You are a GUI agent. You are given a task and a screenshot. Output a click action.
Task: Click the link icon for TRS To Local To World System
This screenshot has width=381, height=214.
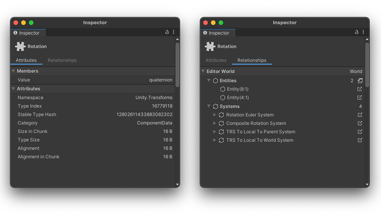coord(360,140)
